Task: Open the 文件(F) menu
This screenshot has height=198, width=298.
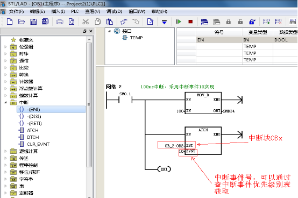Action: pyautogui.click(x=16, y=12)
